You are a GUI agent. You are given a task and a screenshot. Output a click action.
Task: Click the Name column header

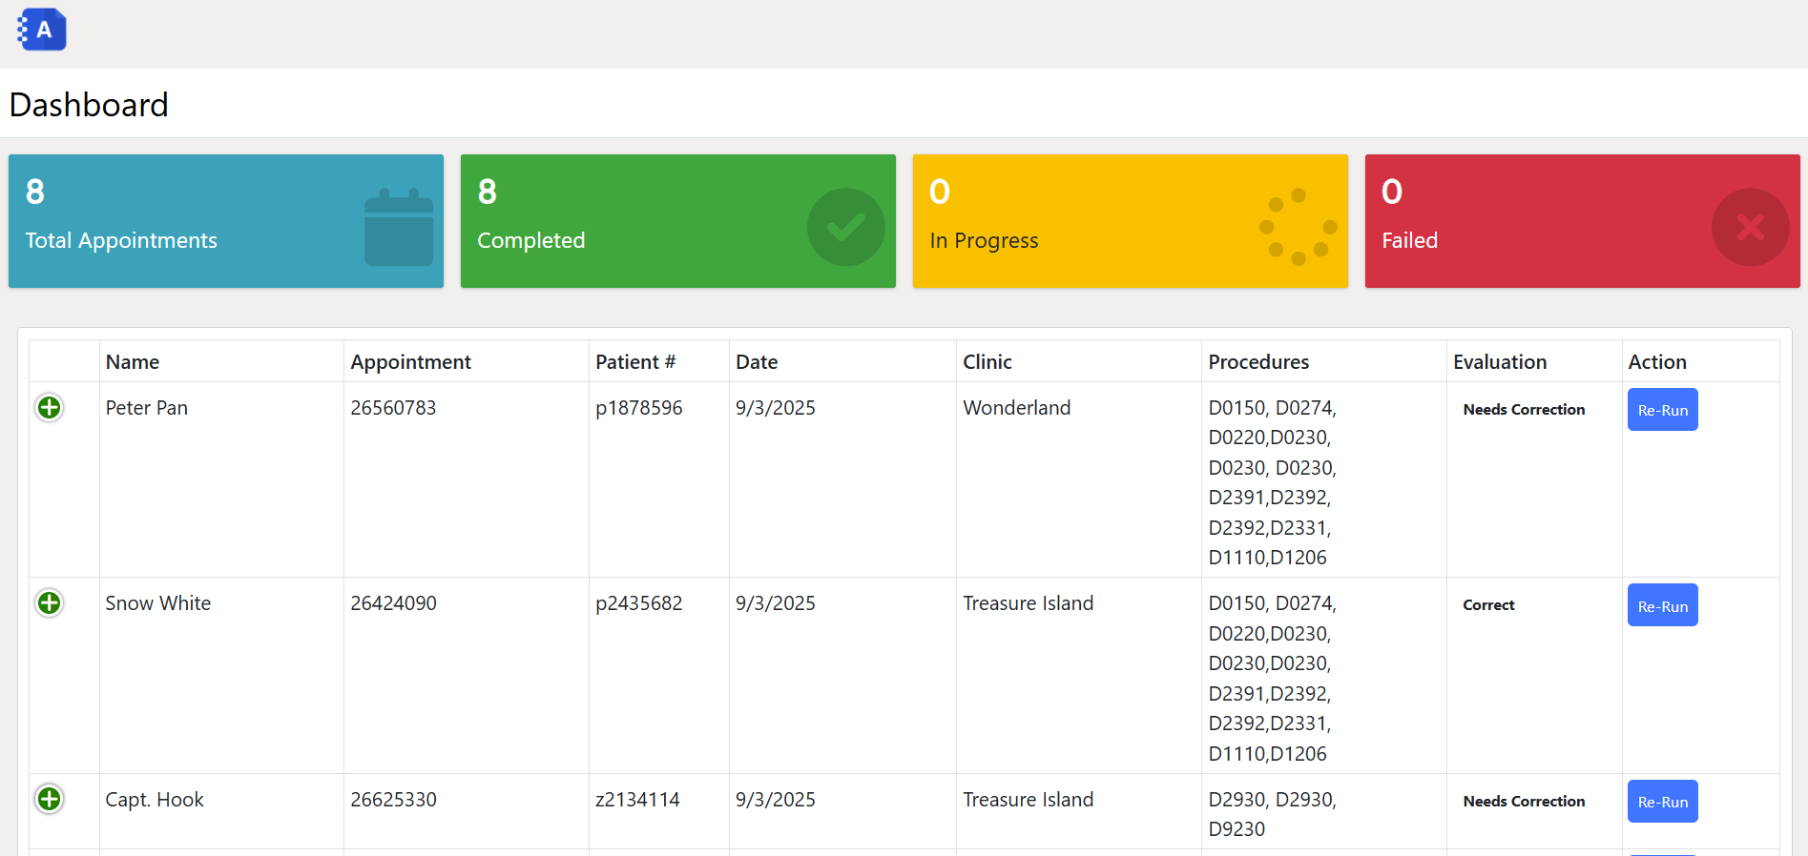tap(133, 362)
